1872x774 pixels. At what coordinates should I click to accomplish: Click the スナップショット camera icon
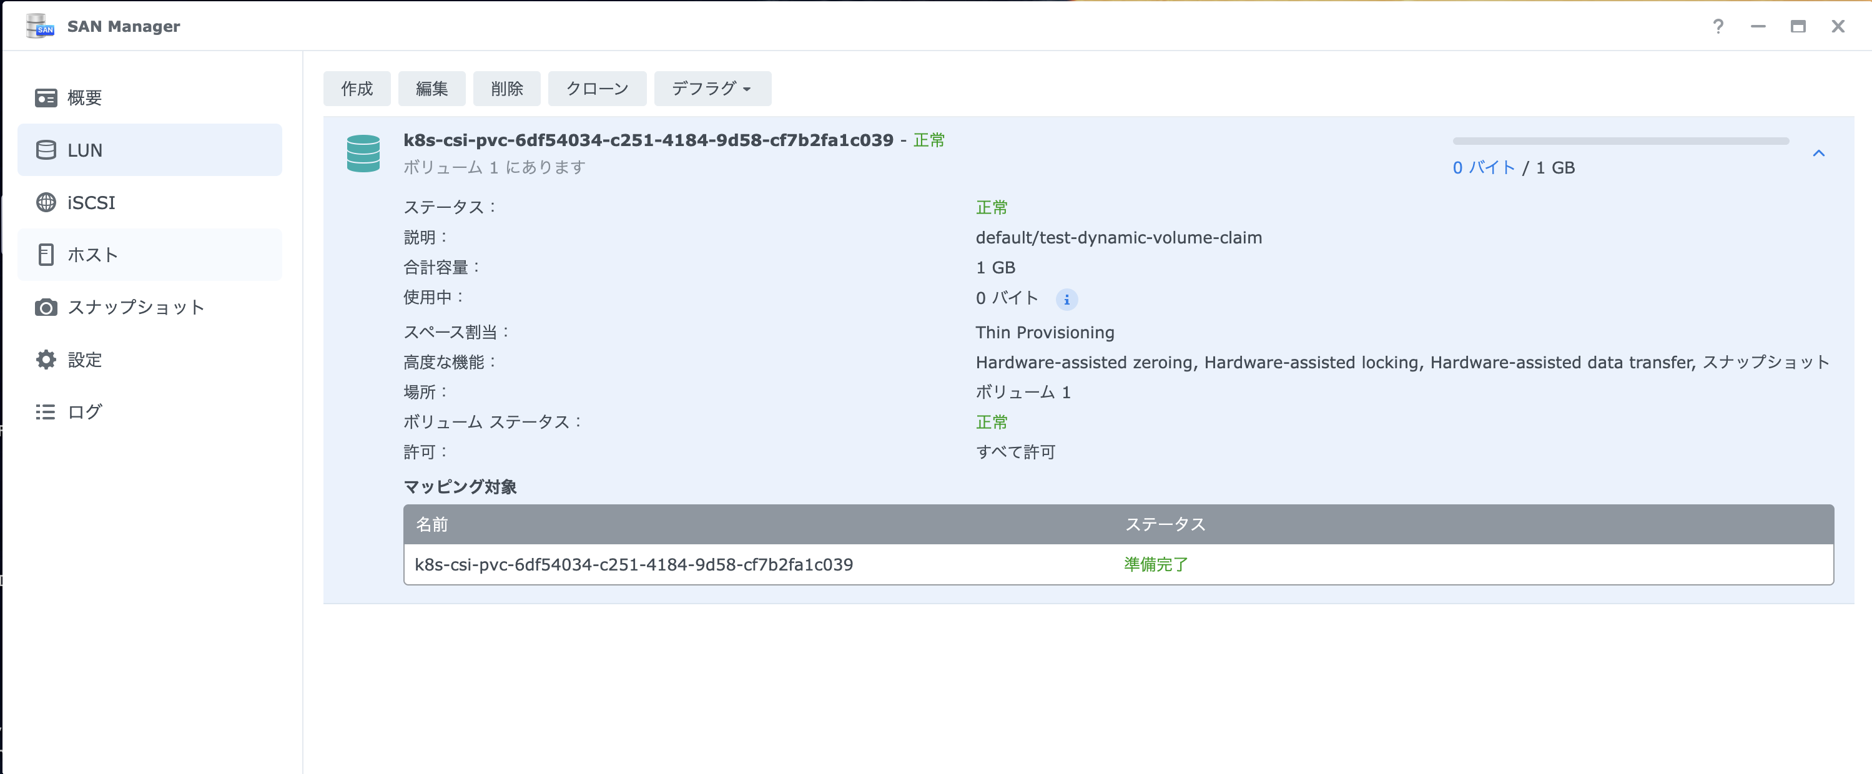point(46,308)
